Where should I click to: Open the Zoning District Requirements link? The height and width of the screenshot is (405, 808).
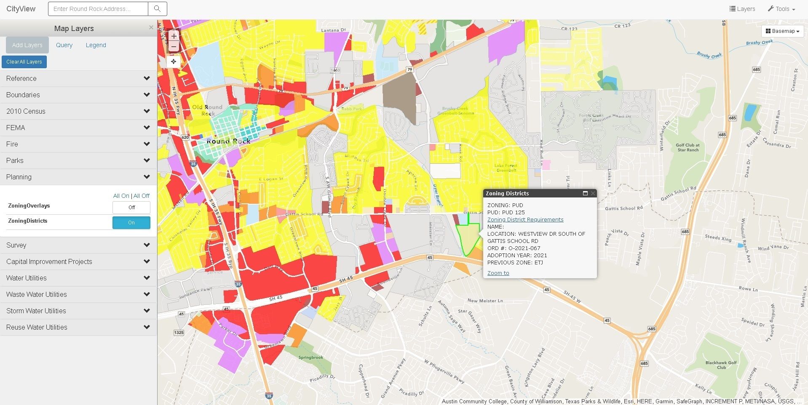click(525, 220)
